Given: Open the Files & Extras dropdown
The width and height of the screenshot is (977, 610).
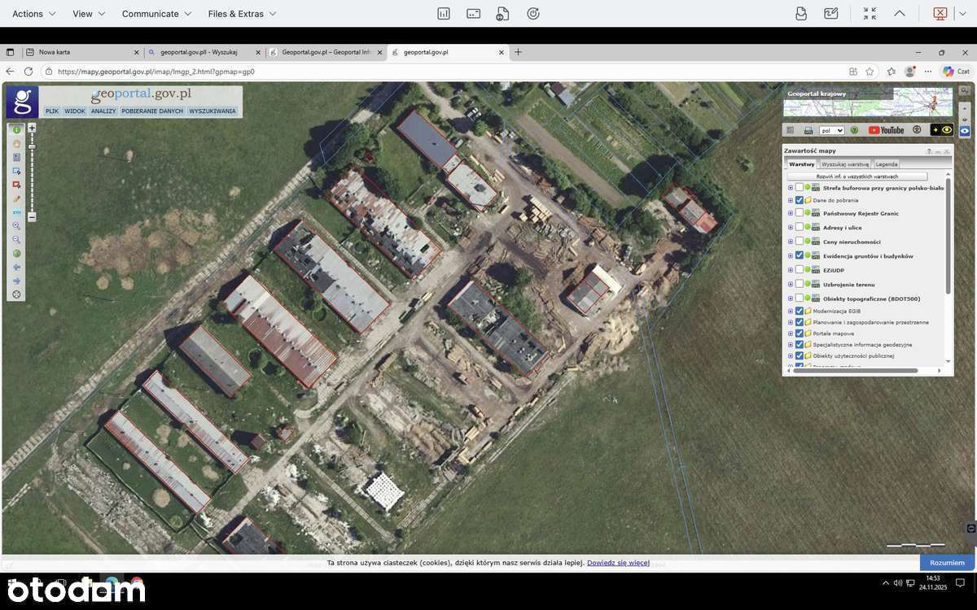Looking at the screenshot, I should pos(243,14).
